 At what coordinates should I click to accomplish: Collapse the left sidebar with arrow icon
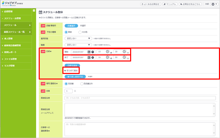[x=34, y=10]
